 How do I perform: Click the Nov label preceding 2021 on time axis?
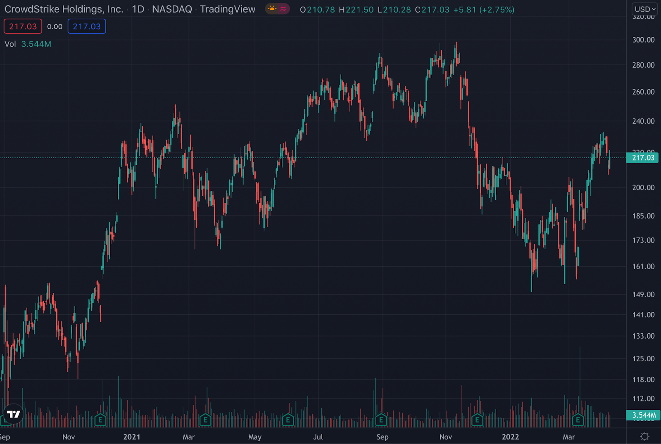69,437
